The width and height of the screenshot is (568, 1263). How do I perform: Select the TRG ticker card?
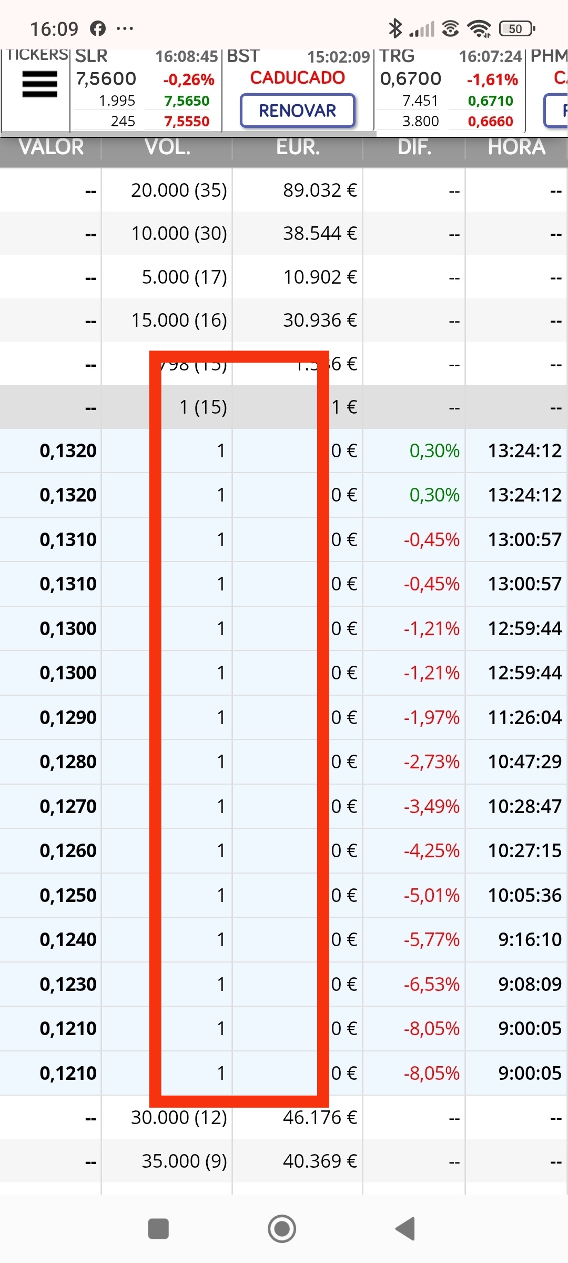click(x=450, y=89)
